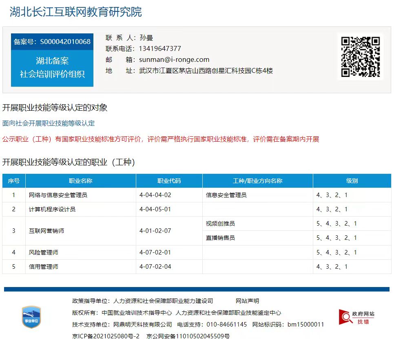Click the 京ICP备2021025080号-2 link

point(106,336)
